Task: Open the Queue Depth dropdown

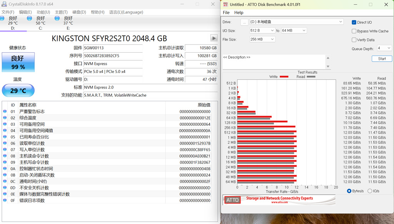Action: coord(384,48)
